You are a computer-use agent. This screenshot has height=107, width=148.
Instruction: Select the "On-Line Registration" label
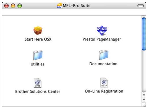click(x=104, y=91)
